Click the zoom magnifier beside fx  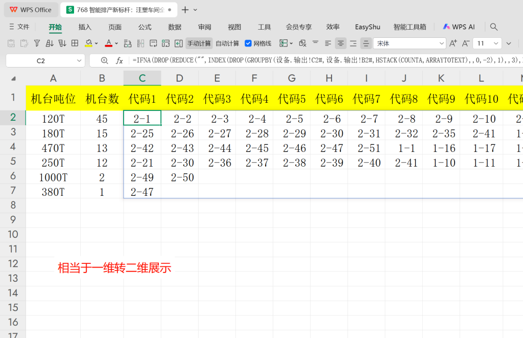click(104, 60)
